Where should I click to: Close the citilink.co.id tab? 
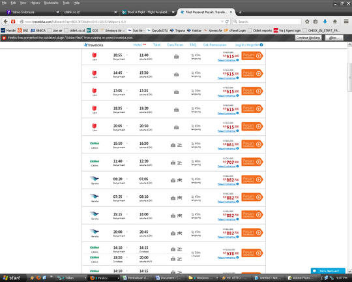pyautogui.click(x=115, y=12)
